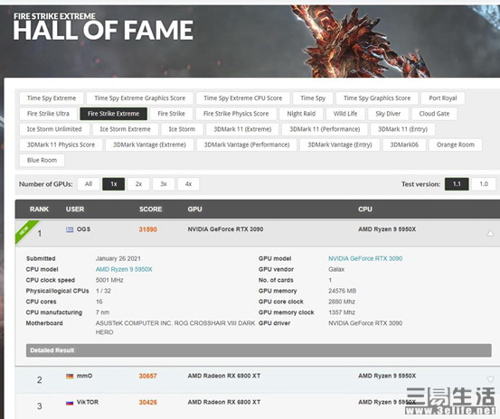The image size is (500, 419).
Task: Open the Sky Diver tab
Action: 388,114
